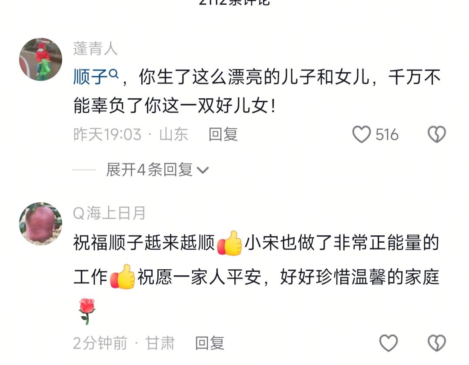Open Q海上日月's profile avatar

pyautogui.click(x=41, y=224)
